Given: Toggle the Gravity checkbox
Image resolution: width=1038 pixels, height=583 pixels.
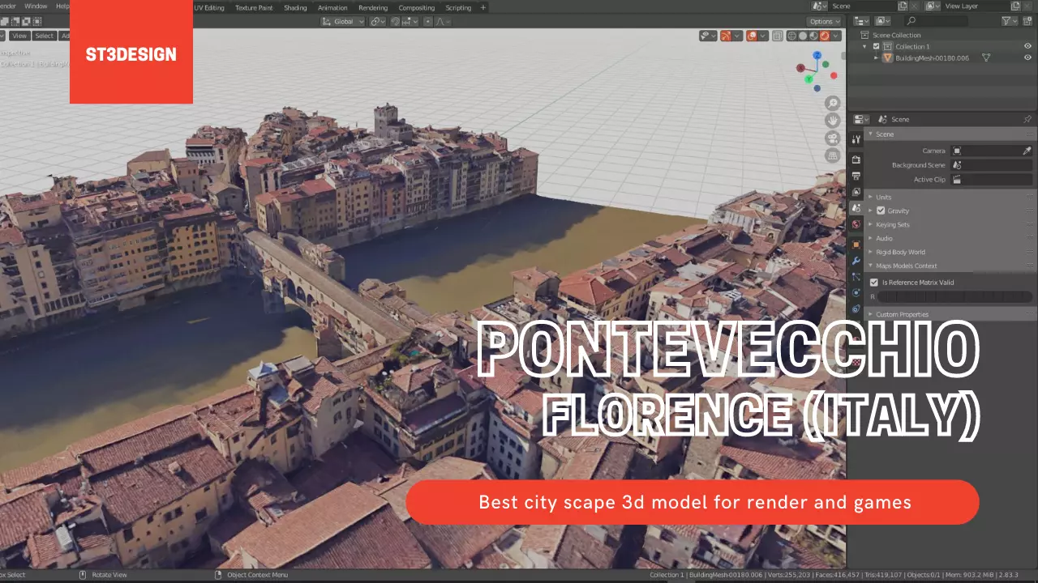Looking at the screenshot, I should tap(881, 211).
